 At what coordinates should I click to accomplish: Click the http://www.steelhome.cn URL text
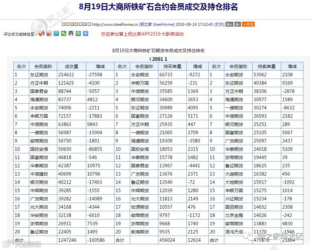[115, 24]
